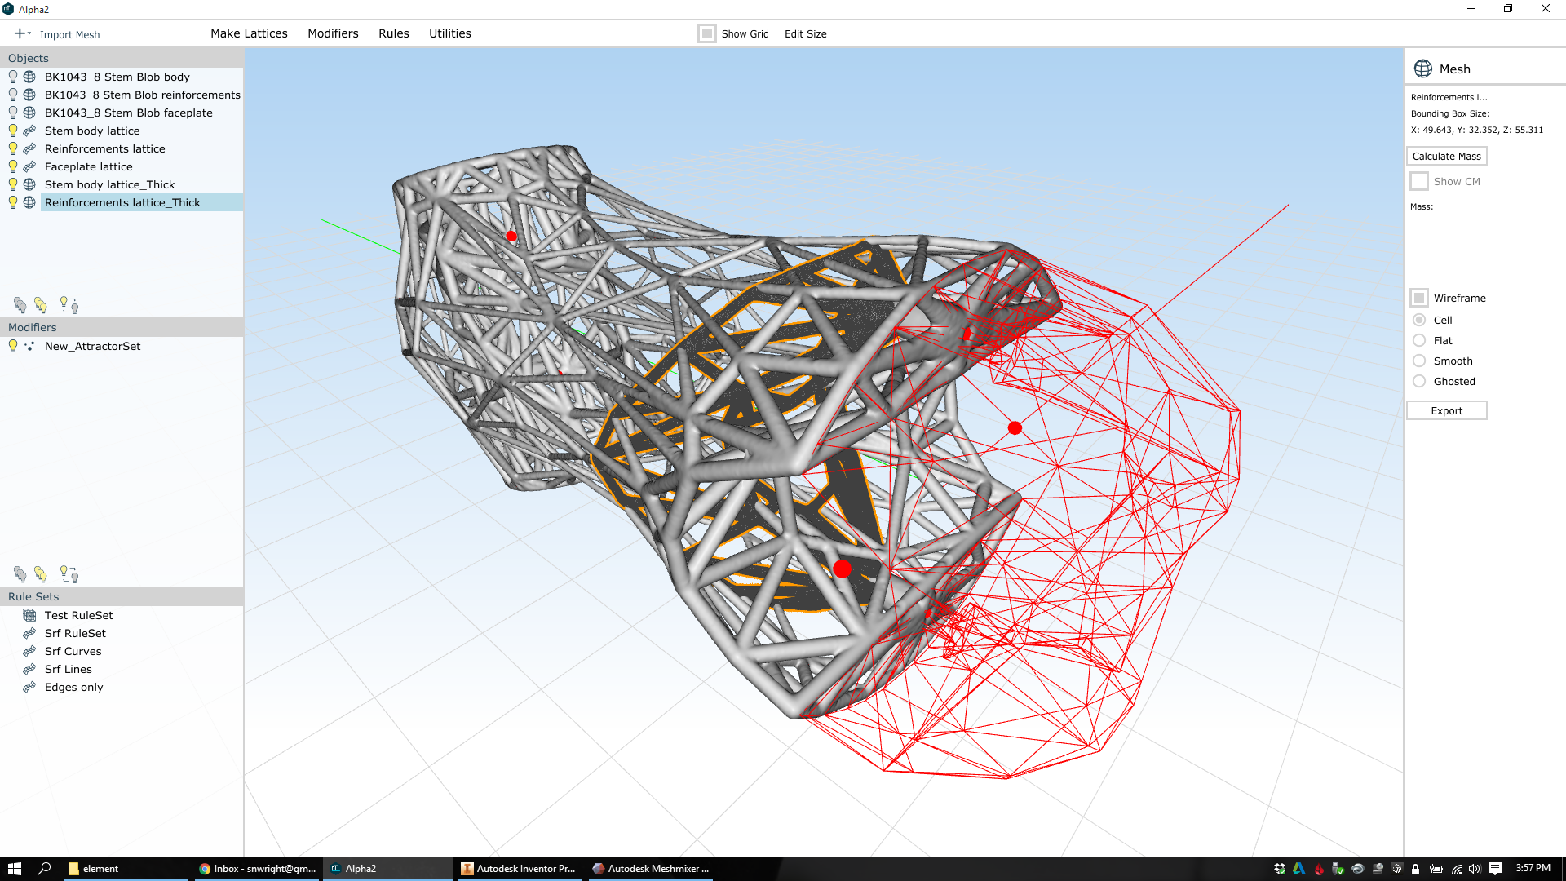The width and height of the screenshot is (1566, 881).
Task: Toggle the Wireframe checkbox
Action: [x=1419, y=298]
